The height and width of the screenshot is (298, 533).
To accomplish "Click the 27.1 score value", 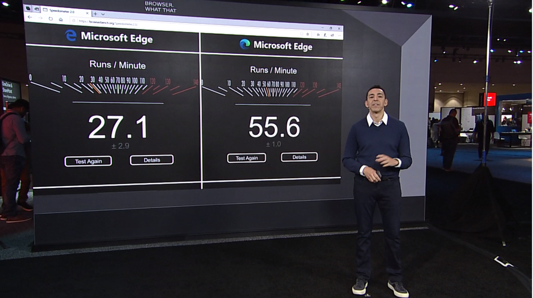I will pos(118,127).
